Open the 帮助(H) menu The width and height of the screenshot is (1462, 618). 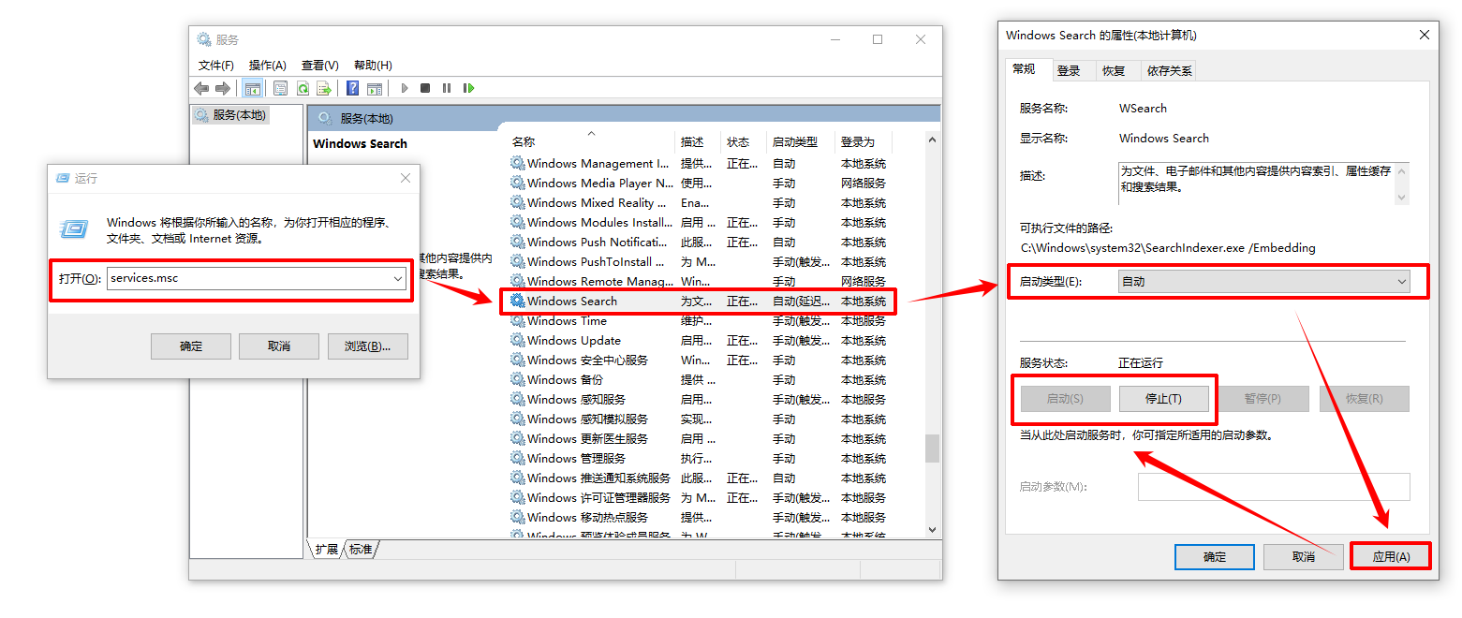click(373, 65)
